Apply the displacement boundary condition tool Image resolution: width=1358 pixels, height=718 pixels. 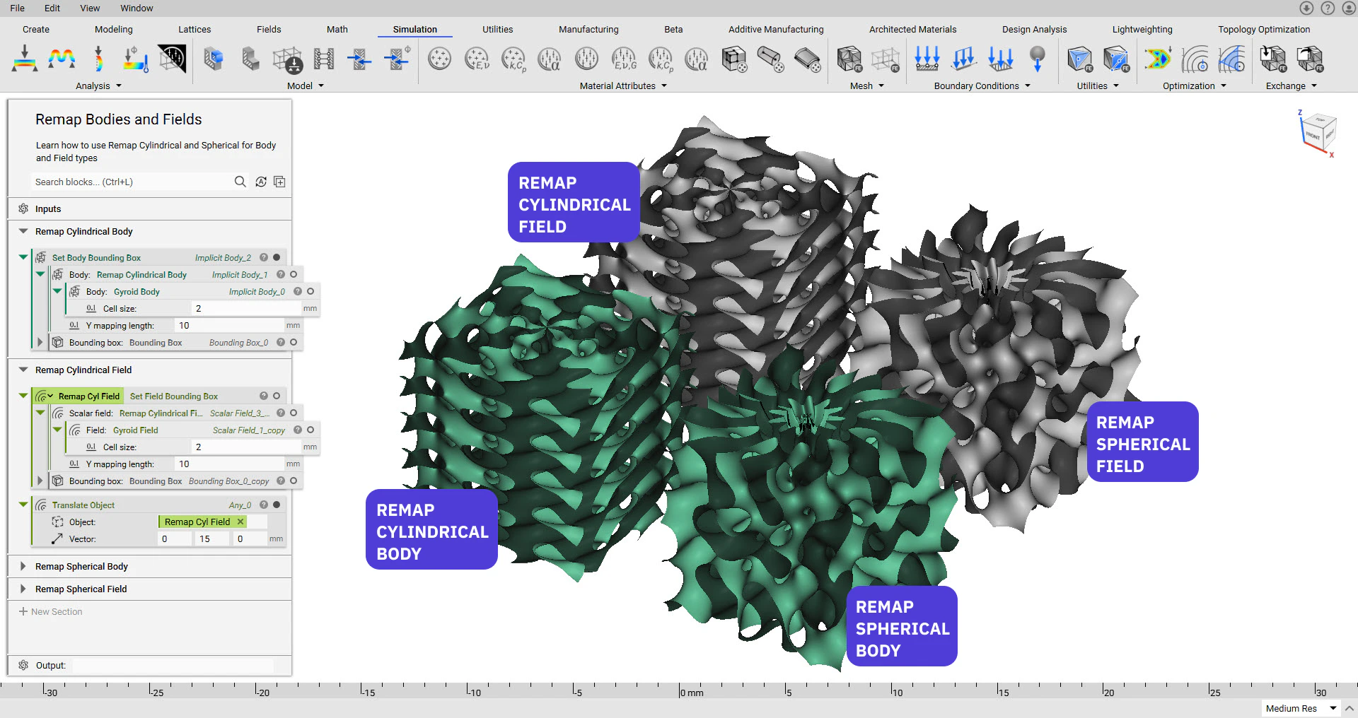(927, 59)
